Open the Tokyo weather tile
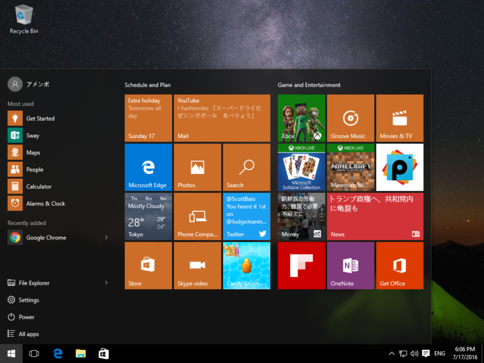484x363 pixels. [x=148, y=216]
